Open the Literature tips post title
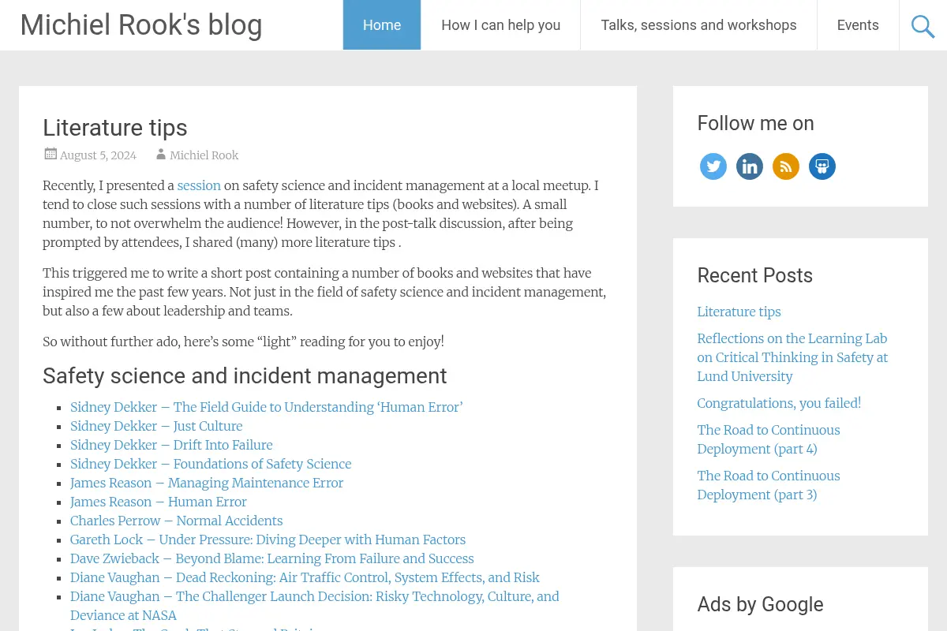 point(115,127)
